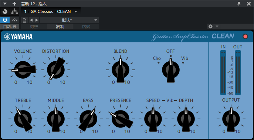The width and height of the screenshot is (254, 140).
Task: Click the 粘贴 paste button
Action: [86, 27]
